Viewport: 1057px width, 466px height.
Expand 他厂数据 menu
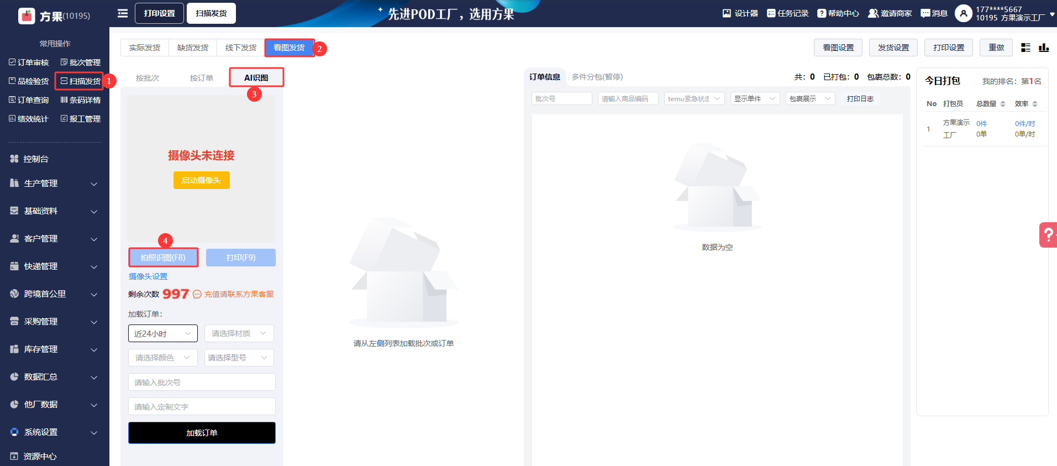[x=54, y=405]
